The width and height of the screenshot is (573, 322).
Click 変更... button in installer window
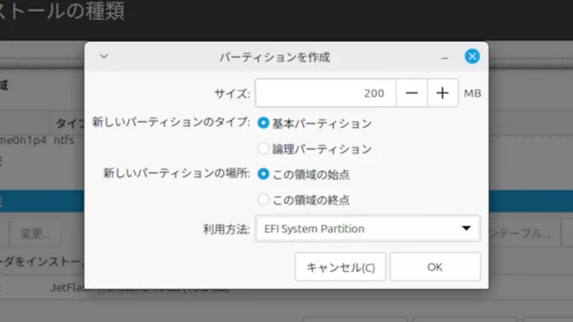tap(35, 233)
